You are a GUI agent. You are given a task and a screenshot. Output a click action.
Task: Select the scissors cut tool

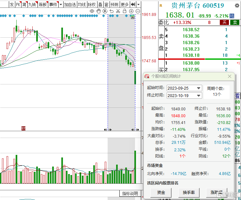click(118, 11)
